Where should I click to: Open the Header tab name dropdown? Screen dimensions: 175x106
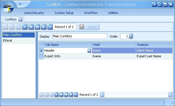coord(89,50)
